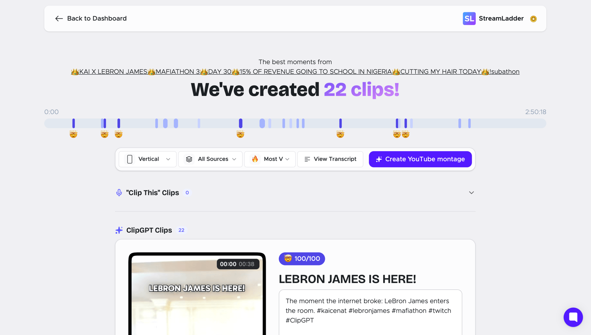This screenshot has width=591, height=335.
Task: Click the microphone icon beside Clip This
Action: point(119,193)
